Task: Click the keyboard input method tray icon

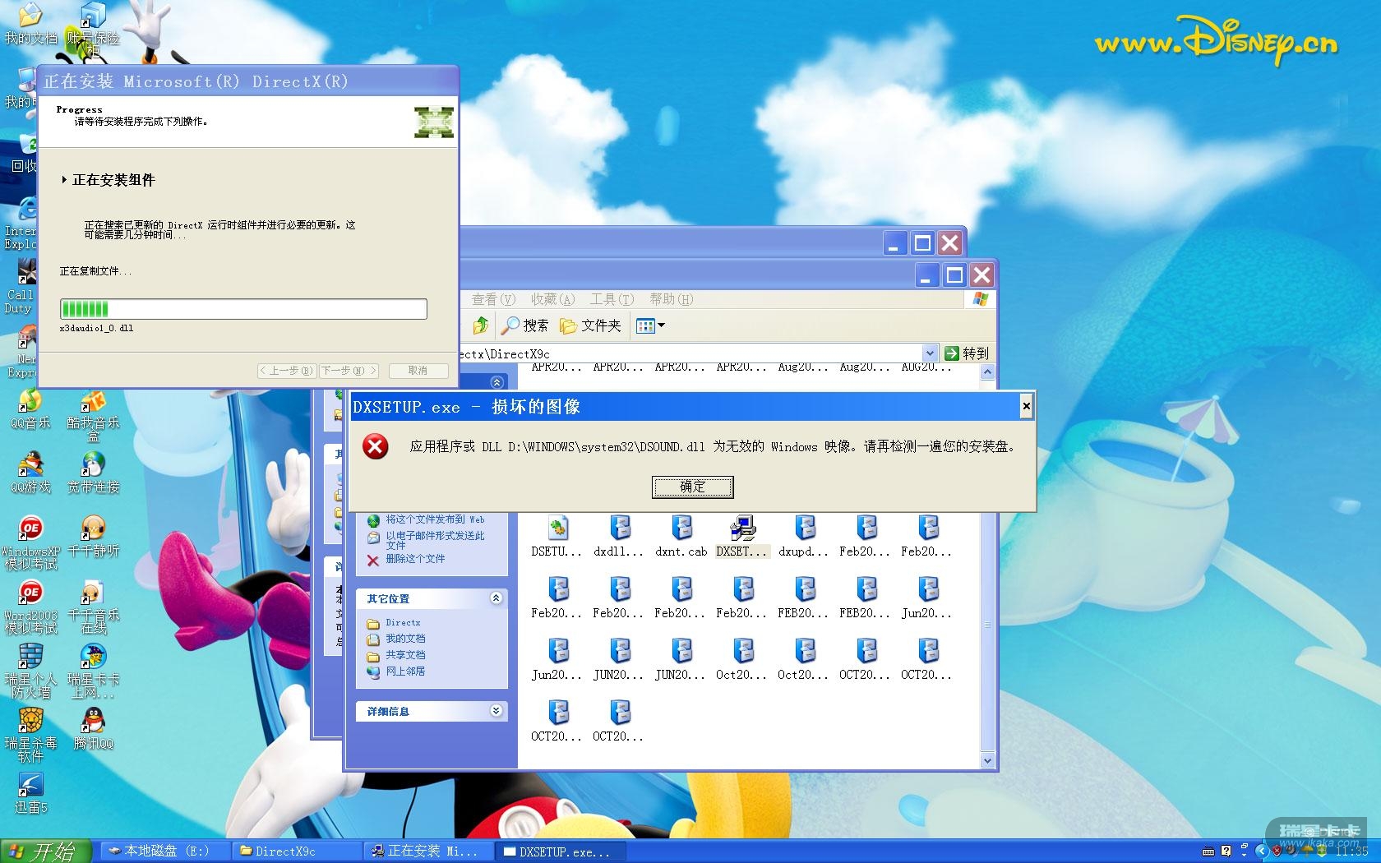Action: pyautogui.click(x=1208, y=851)
